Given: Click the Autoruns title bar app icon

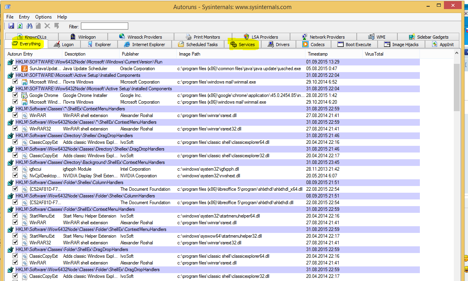Looking at the screenshot, I should click(x=8, y=7).
